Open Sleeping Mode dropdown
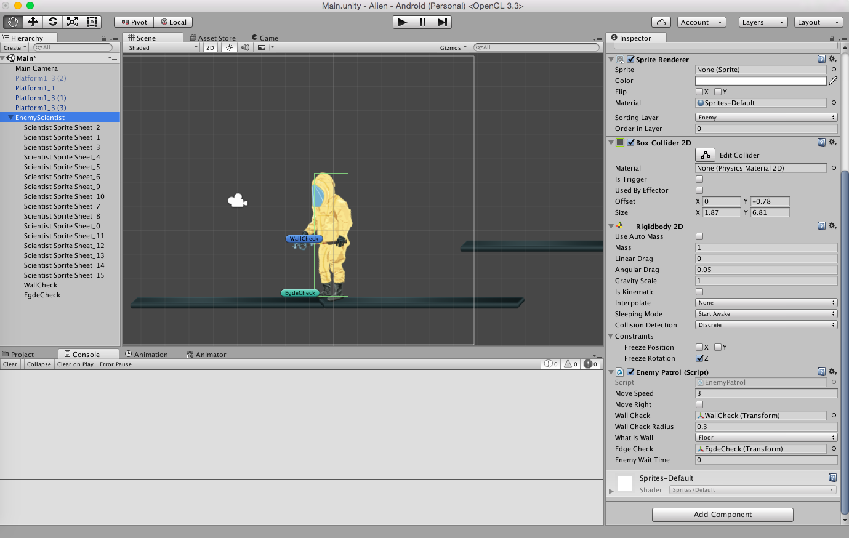Image resolution: width=849 pixels, height=538 pixels. click(767, 314)
